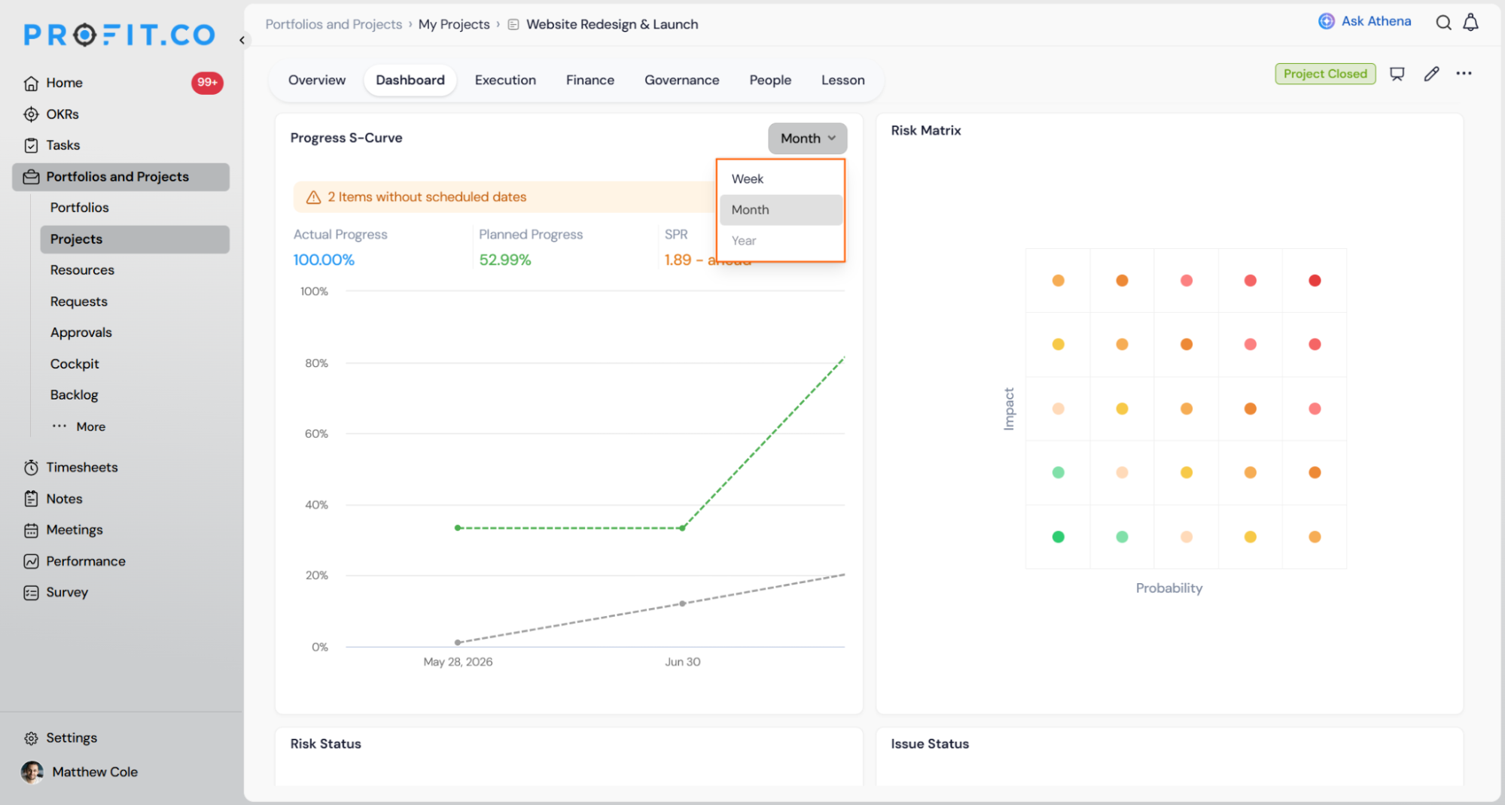The height and width of the screenshot is (805, 1505).
Task: Open Cockpit in the sidebar
Action: (x=75, y=364)
